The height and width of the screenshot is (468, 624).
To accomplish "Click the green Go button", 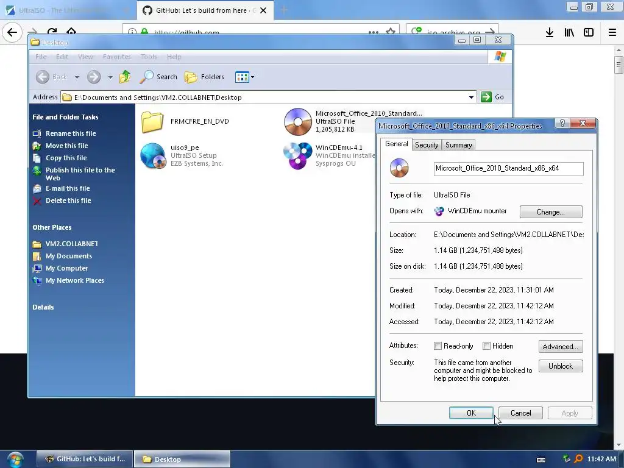I will coord(492,97).
